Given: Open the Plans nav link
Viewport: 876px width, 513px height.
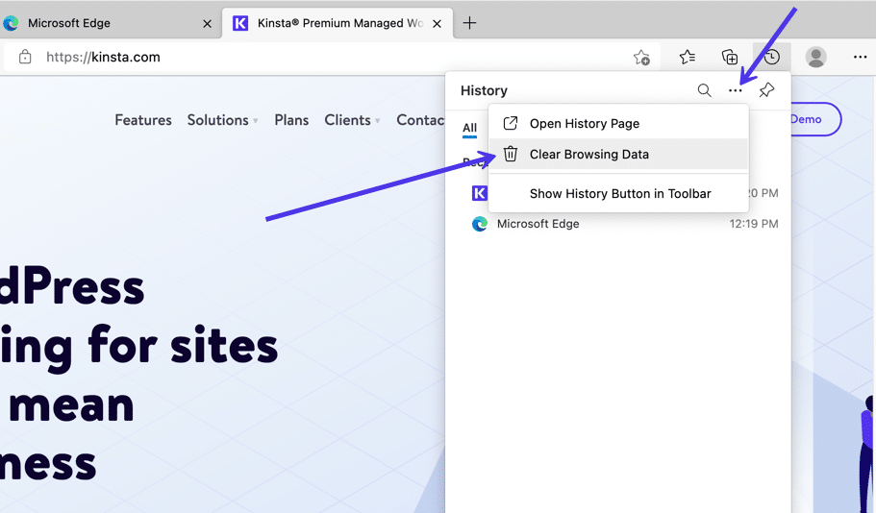Looking at the screenshot, I should click(x=291, y=120).
